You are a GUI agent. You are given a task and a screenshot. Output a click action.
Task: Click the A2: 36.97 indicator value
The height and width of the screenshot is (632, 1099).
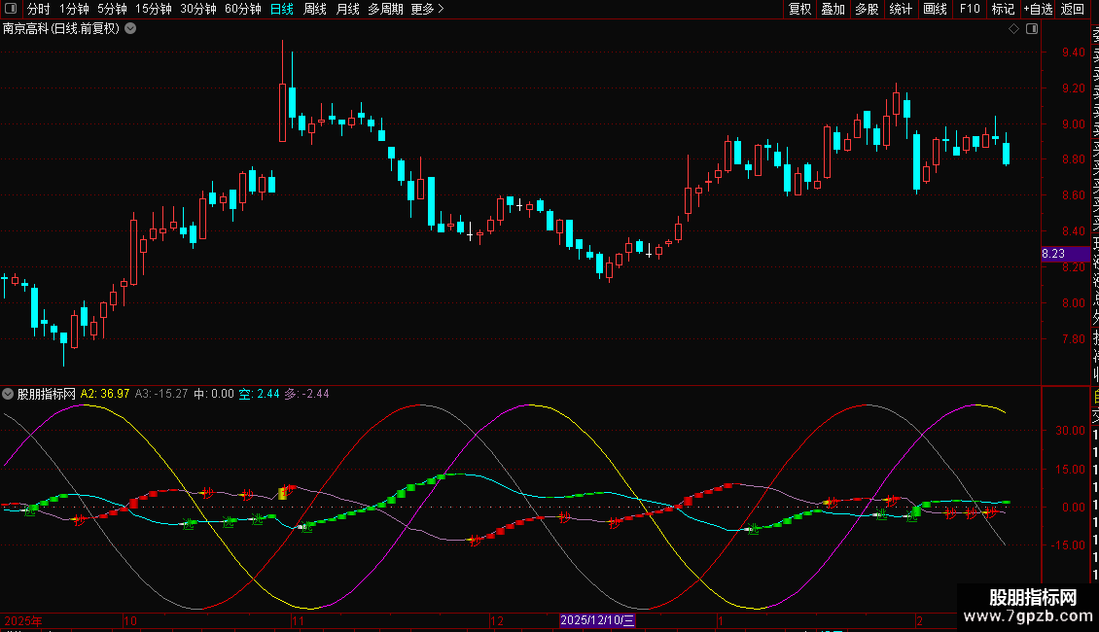pos(105,394)
